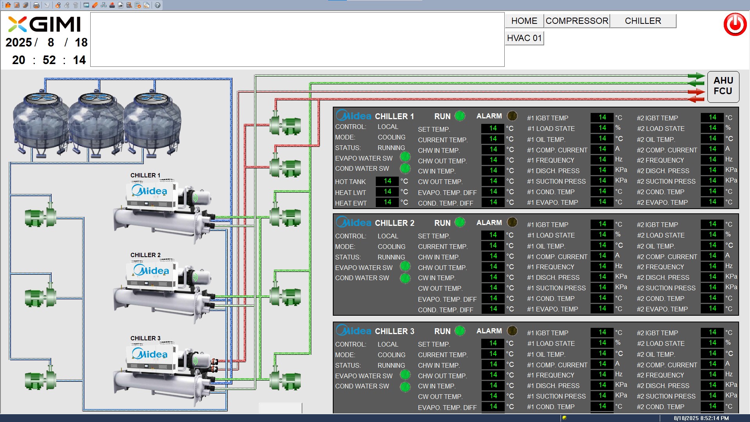Click the calculator with plus toolbar icon
Viewport: 750px width, 422px height.
tap(138, 5)
